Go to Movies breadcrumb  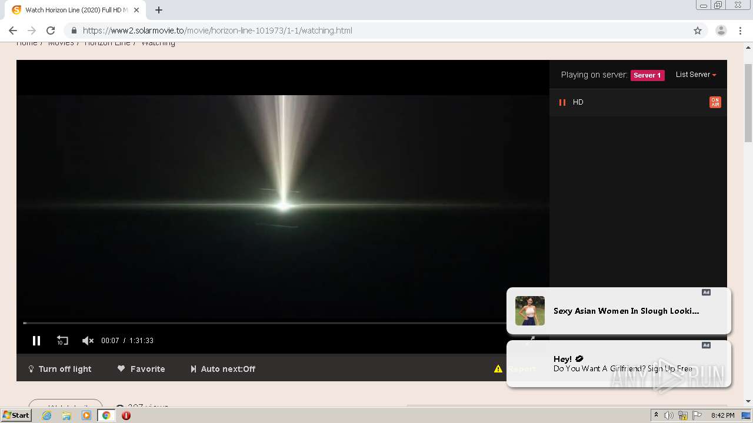click(x=61, y=43)
